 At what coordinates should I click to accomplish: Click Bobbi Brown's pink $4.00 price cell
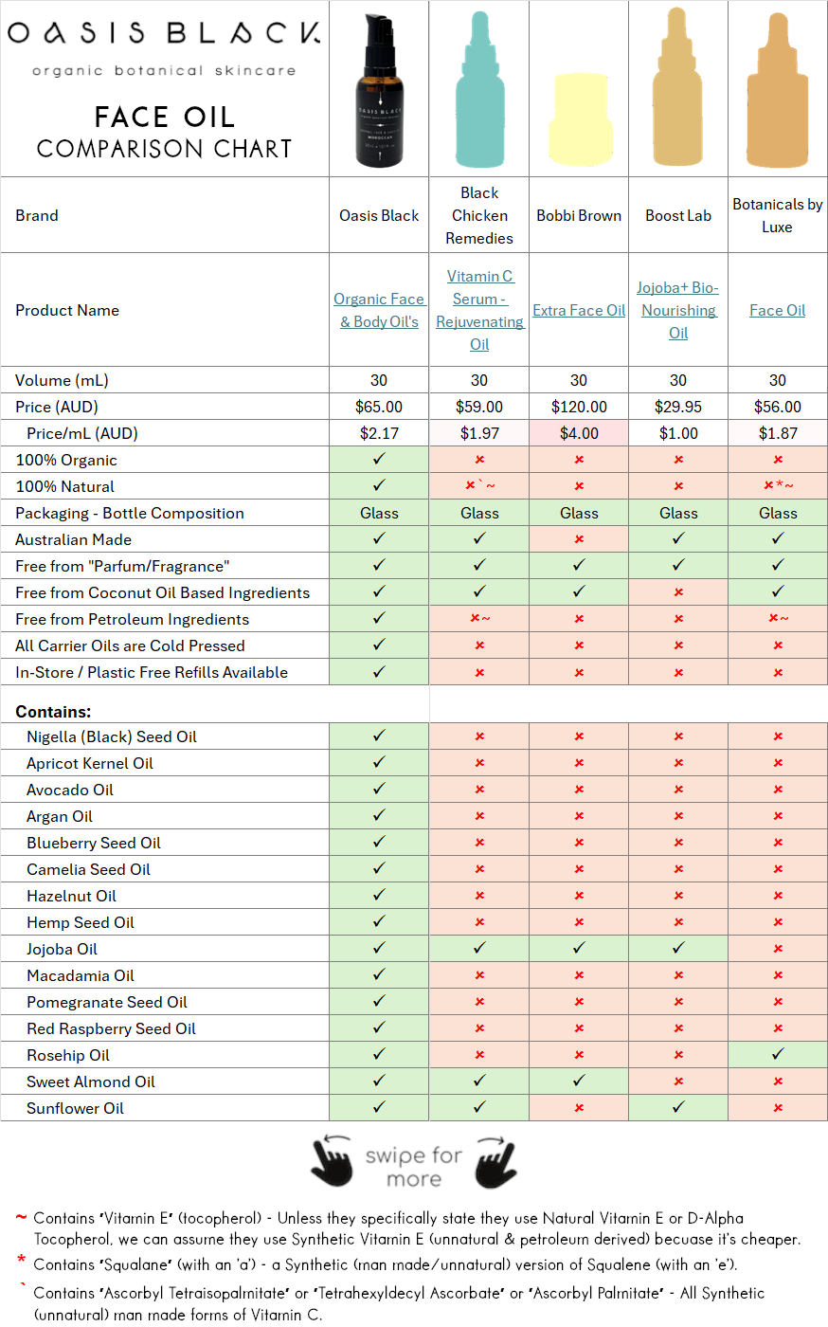tap(579, 432)
